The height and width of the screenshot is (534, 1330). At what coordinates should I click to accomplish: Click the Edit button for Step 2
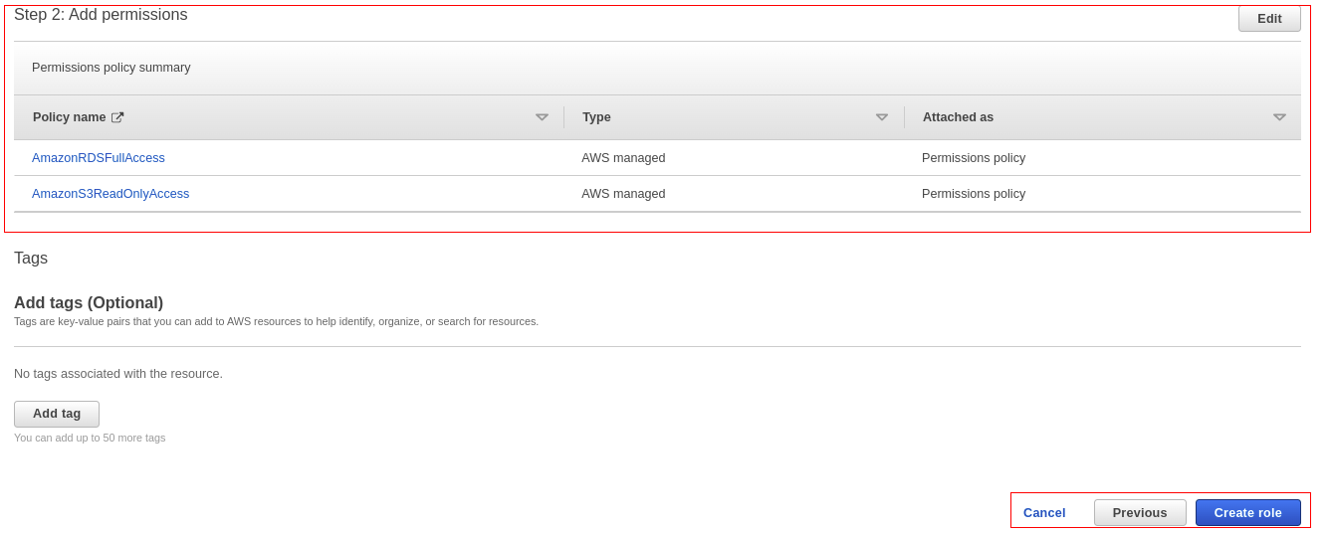pyautogui.click(x=1269, y=19)
